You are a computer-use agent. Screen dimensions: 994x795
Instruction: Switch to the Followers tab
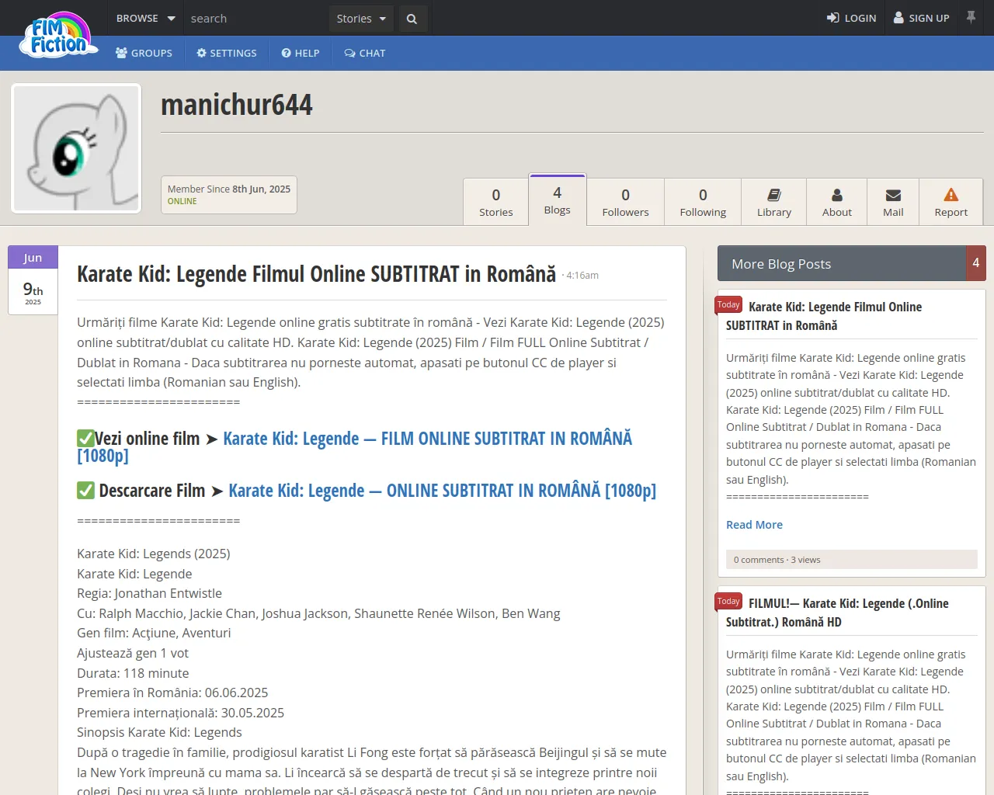(x=625, y=203)
